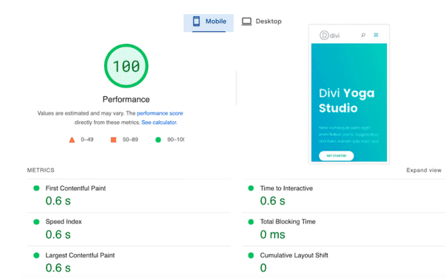Click the 0.6 s Largest Contentful Paint value
Viewport: 446px width, 278px height.
[58, 268]
